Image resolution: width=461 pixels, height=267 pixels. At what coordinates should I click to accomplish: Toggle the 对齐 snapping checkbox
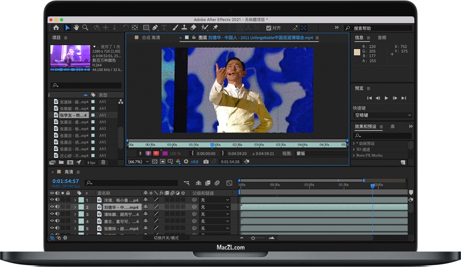coord(269,28)
